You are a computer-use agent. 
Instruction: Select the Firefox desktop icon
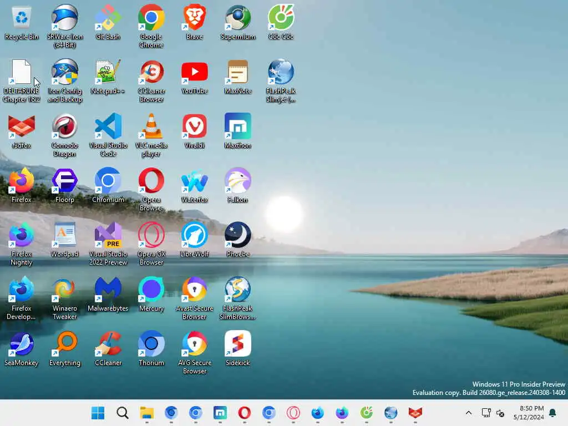[22, 186]
